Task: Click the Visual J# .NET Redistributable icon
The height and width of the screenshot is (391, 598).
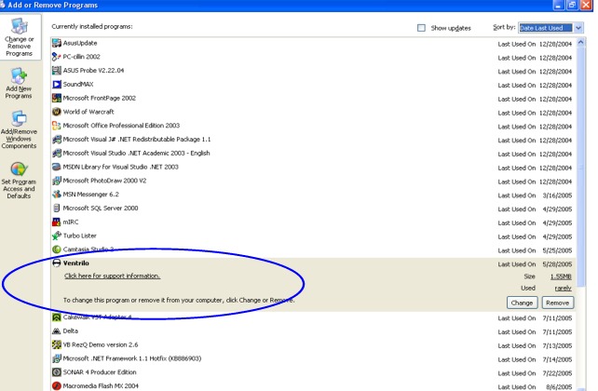Action: click(x=57, y=139)
